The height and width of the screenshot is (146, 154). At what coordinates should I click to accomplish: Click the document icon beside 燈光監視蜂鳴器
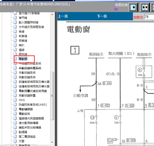click(15, 123)
